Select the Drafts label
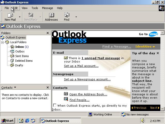This screenshot has height=124, width=165. (19, 65)
